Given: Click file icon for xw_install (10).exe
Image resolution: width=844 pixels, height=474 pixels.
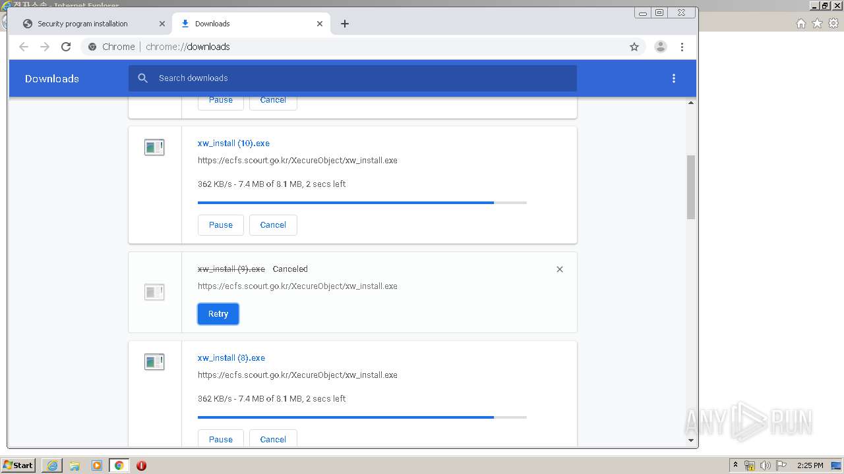Looking at the screenshot, I should (154, 147).
